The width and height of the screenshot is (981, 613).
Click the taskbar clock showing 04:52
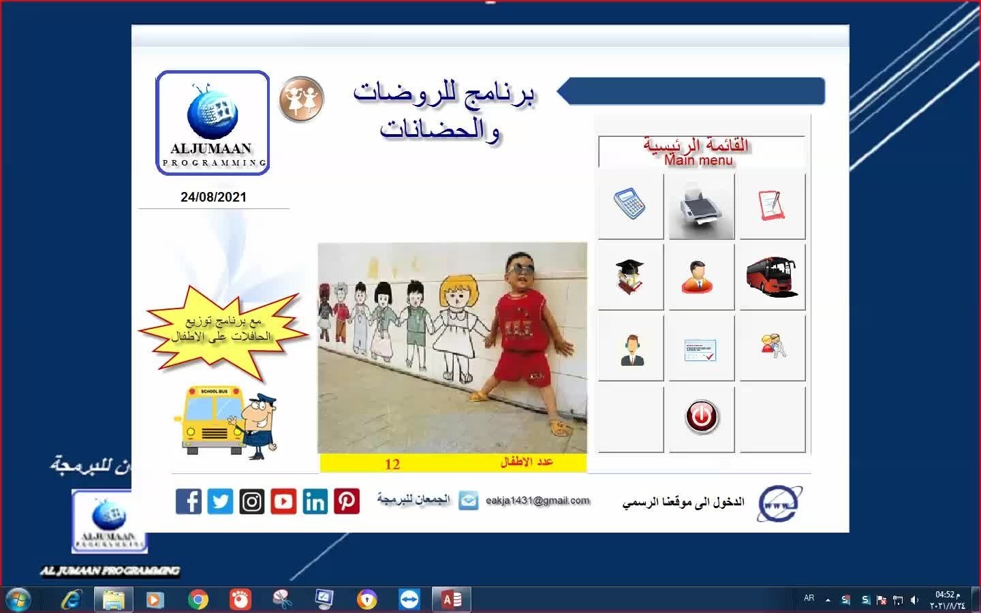click(x=948, y=599)
